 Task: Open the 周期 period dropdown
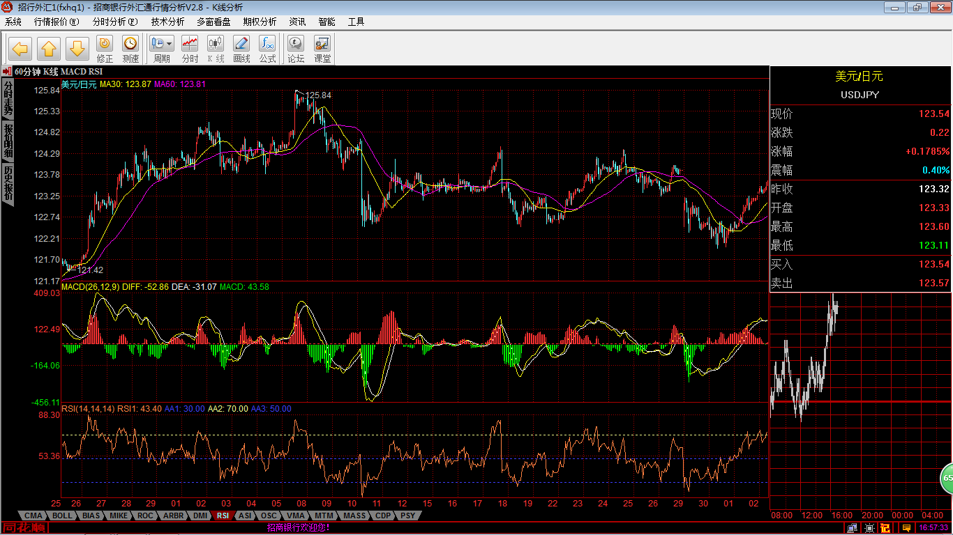[162, 49]
